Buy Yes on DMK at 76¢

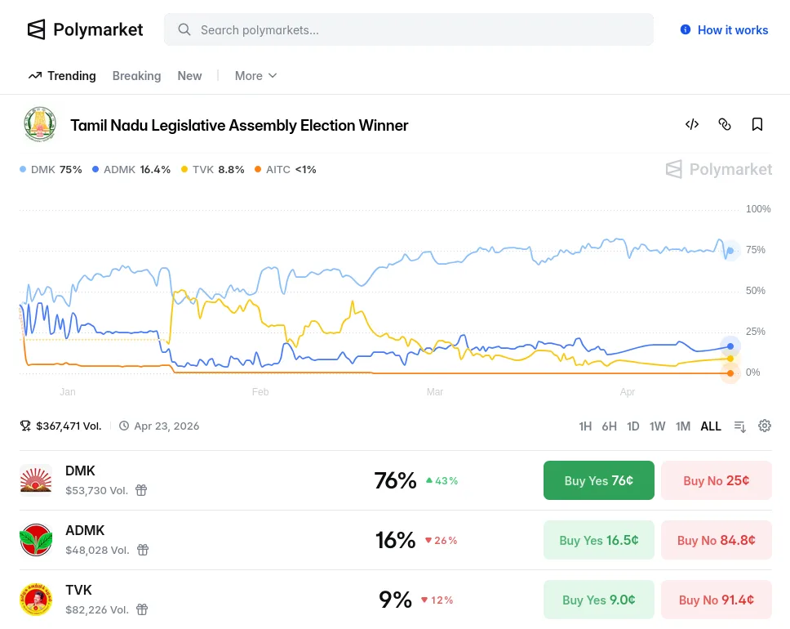click(599, 480)
